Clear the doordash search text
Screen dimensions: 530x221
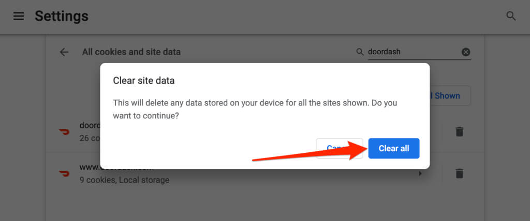(466, 52)
